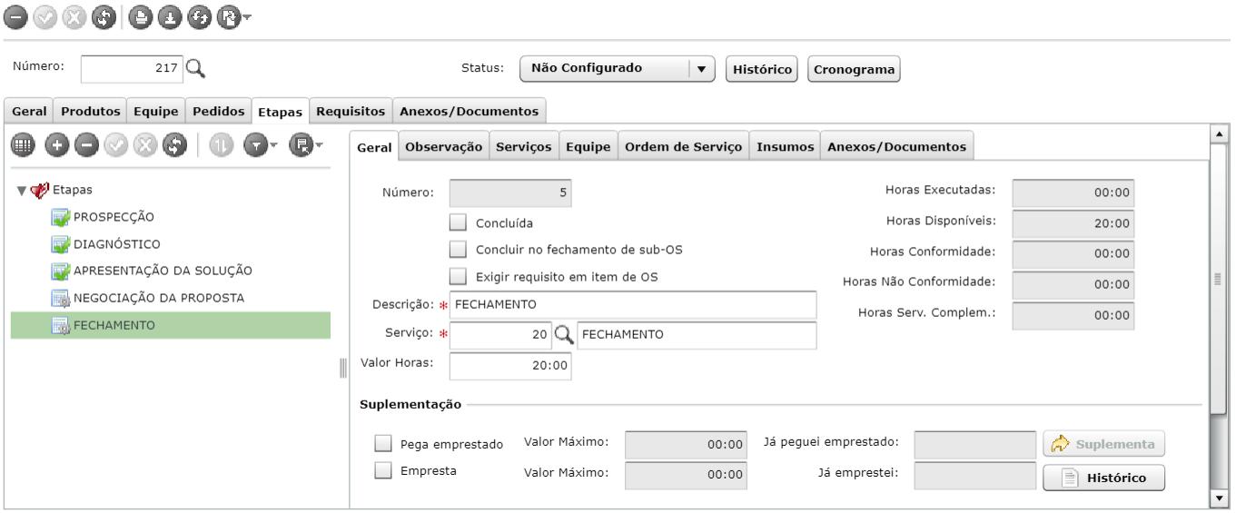Click the minus icon in the top toolbar

tap(16, 16)
